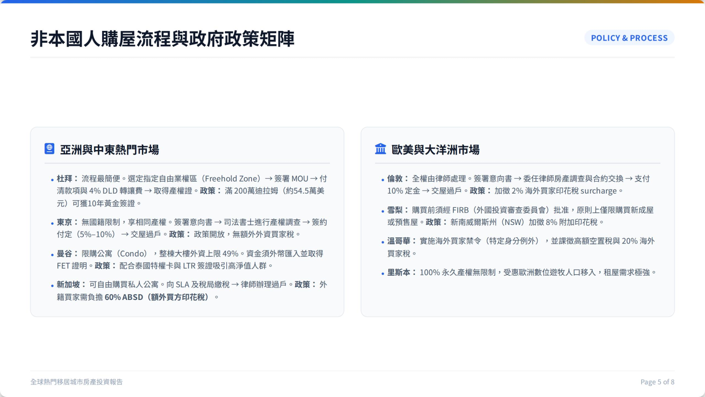Click the passport icon beside 亞洲與中東熱門市場
This screenshot has height=397, width=705.
point(49,149)
